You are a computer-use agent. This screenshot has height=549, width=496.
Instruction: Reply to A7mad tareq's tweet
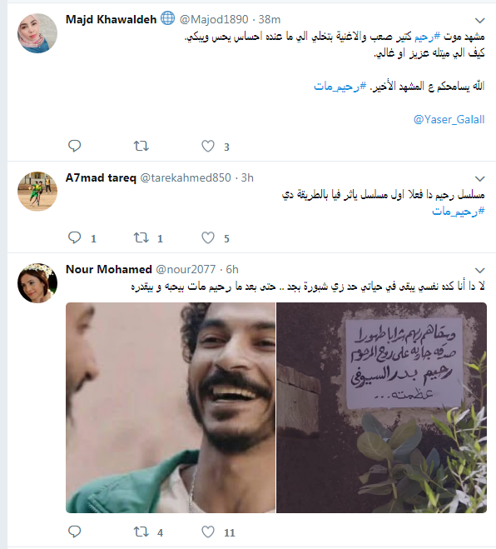click(x=74, y=237)
